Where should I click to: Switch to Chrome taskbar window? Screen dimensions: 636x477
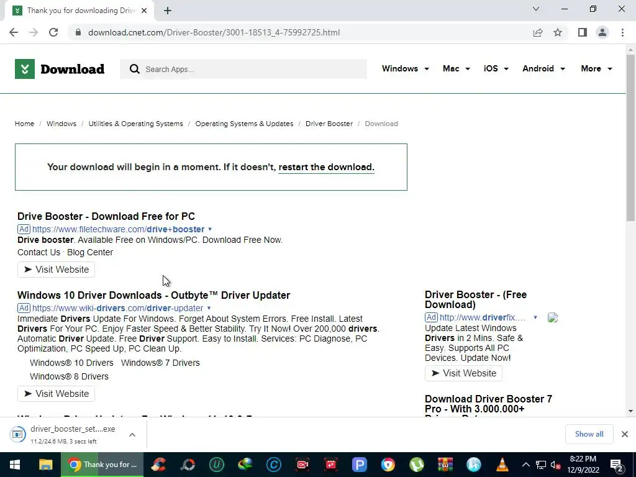(102, 465)
